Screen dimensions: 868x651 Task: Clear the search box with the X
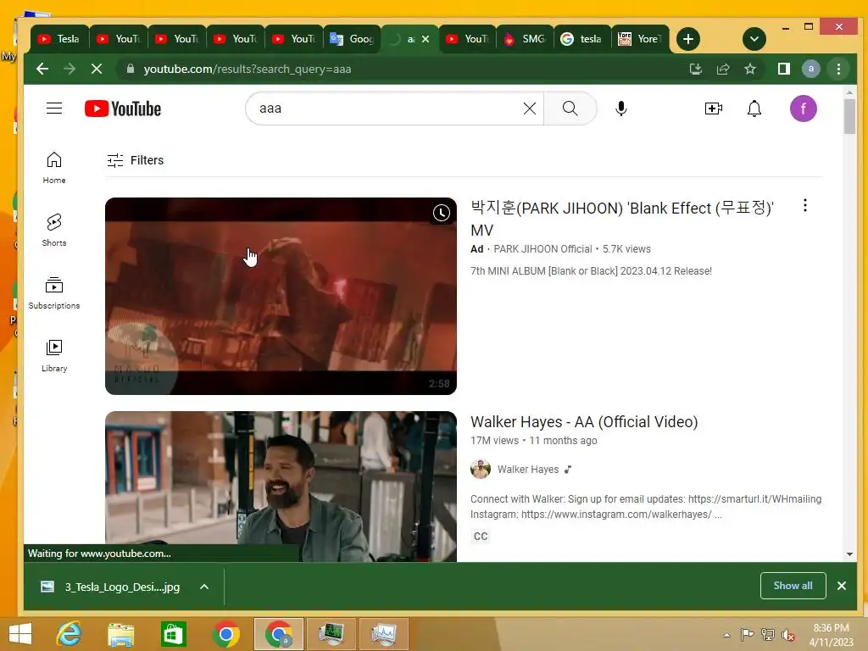(x=530, y=108)
